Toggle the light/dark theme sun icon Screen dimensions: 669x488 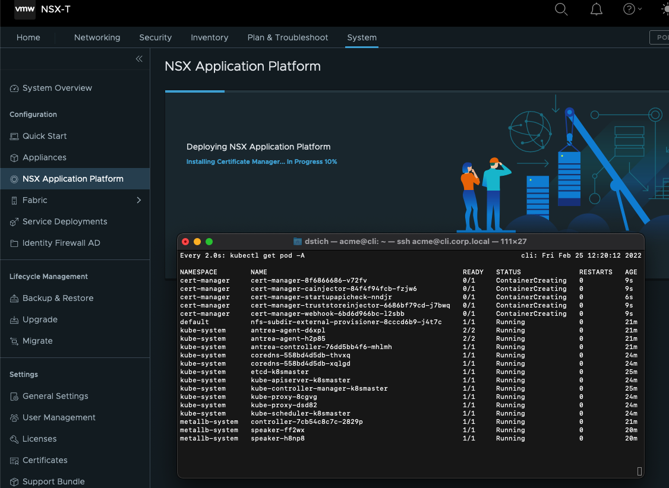pos(665,9)
